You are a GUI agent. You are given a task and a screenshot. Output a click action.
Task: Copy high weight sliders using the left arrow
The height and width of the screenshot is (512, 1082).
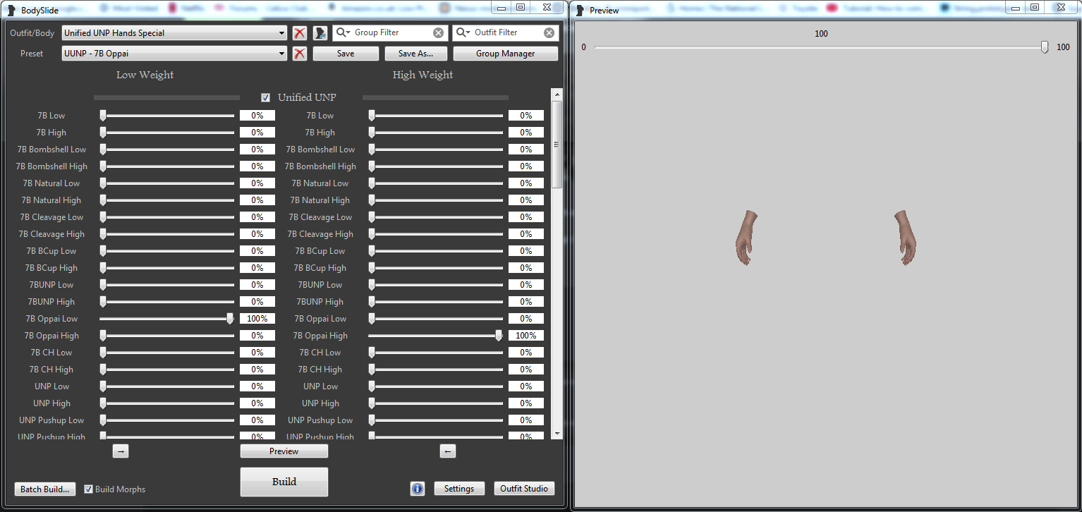tap(448, 451)
